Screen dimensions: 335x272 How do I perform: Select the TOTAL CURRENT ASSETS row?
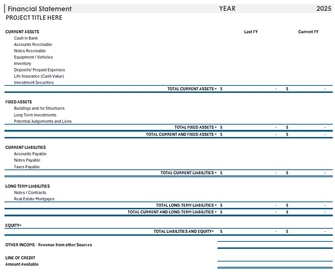192,89
